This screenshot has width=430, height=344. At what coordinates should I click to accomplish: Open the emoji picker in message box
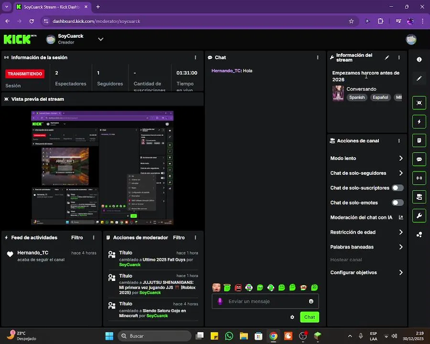click(311, 301)
